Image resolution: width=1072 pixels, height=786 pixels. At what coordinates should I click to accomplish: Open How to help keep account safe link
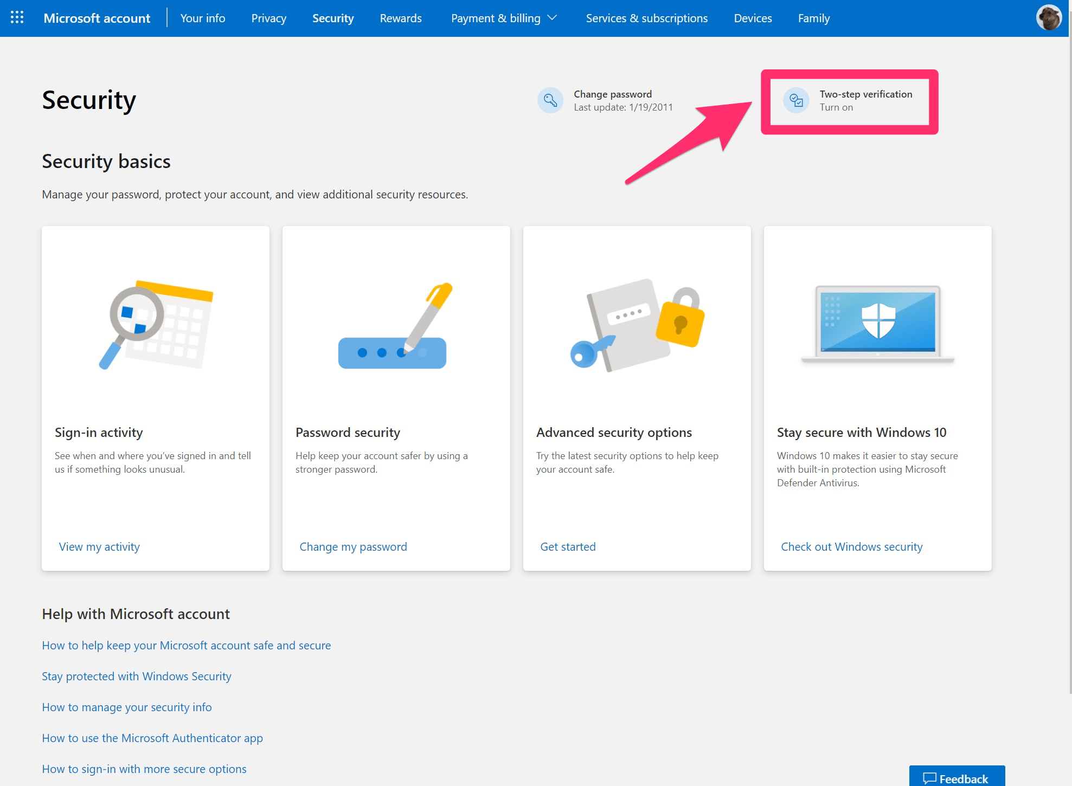[x=187, y=645]
